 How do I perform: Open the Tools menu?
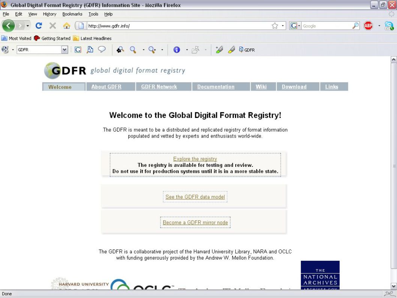[x=93, y=14]
